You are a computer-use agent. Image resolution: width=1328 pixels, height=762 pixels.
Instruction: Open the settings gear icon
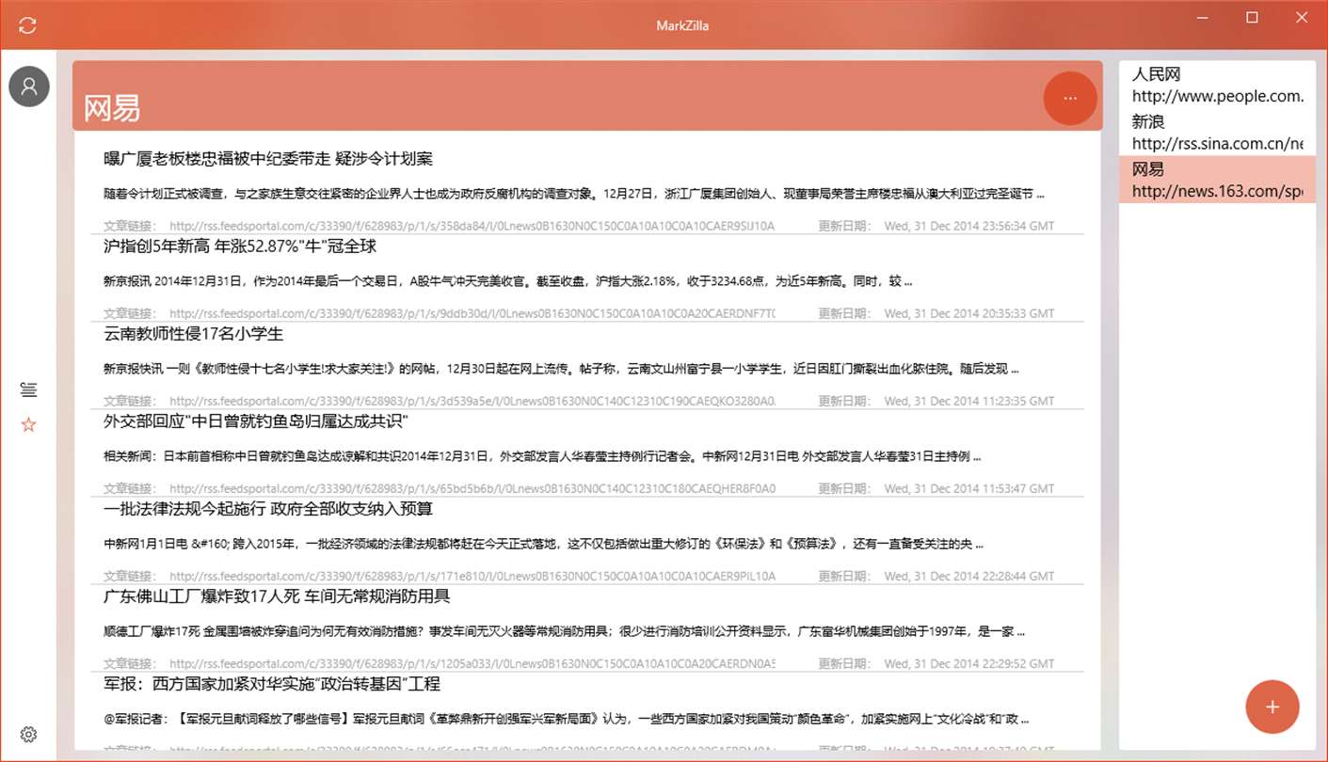tap(29, 735)
